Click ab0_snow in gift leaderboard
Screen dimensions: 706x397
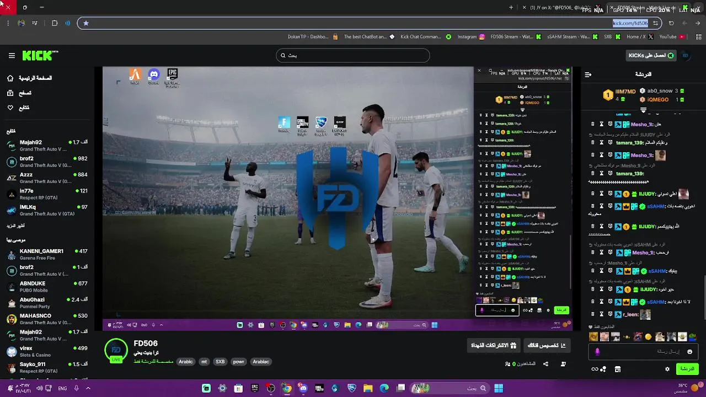(x=660, y=90)
